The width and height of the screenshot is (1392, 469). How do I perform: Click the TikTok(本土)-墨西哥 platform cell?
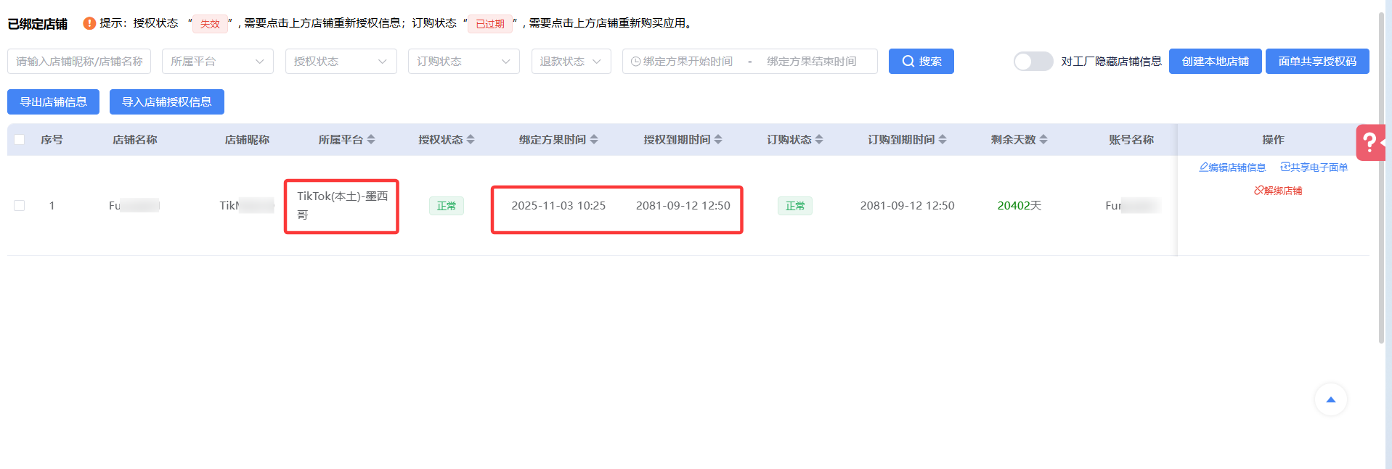[x=342, y=206]
